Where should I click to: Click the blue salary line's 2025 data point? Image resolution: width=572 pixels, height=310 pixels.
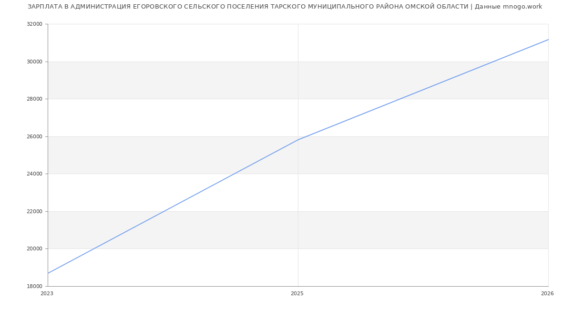pos(298,140)
